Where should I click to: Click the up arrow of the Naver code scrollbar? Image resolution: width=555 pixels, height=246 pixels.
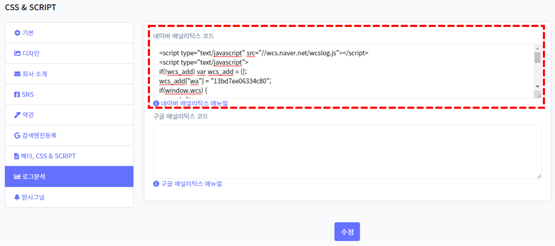[537, 49]
